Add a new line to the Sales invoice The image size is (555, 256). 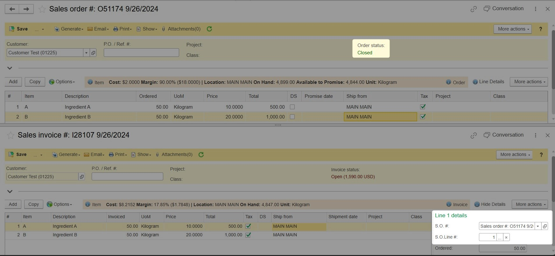click(x=13, y=205)
